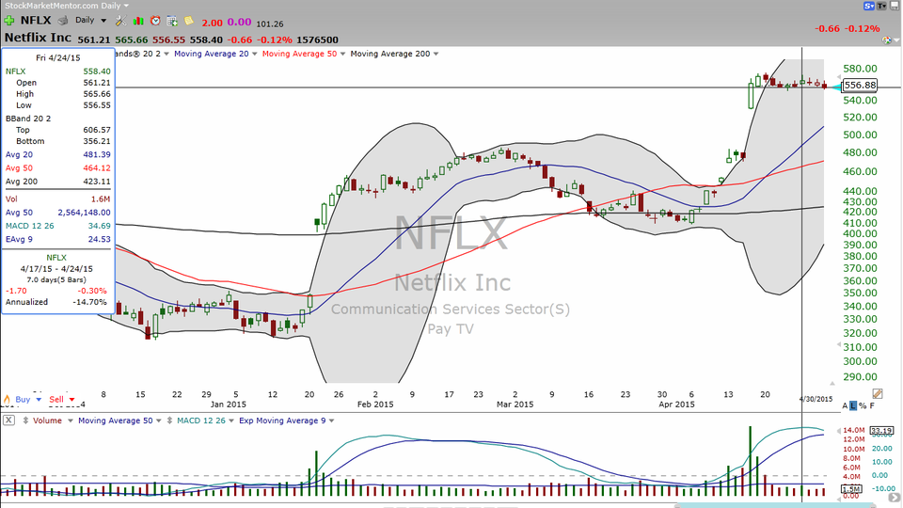Click the 101.26 value in header
Viewport: 903px width, 508px height.
click(x=270, y=24)
